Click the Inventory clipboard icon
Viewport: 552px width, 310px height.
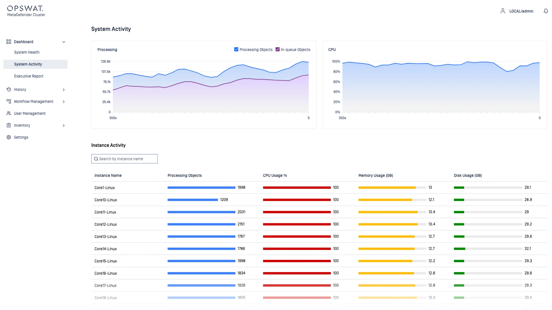(x=9, y=125)
